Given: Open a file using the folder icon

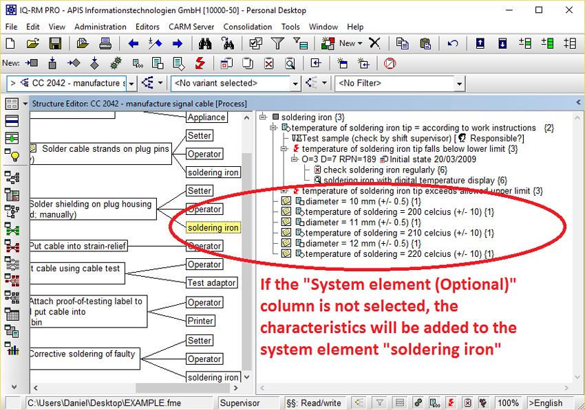Looking at the screenshot, I should point(33,43).
